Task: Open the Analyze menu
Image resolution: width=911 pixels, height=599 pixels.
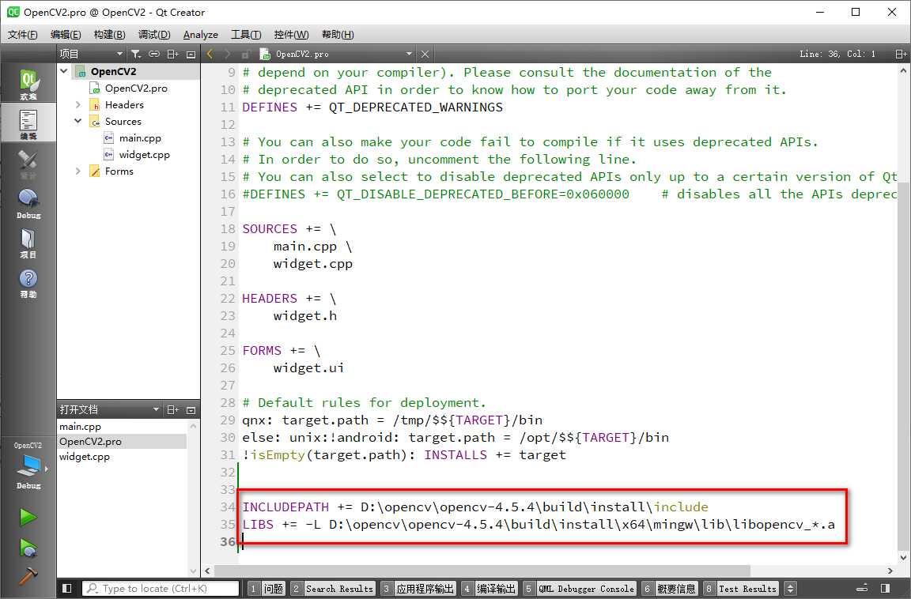Action: 200,35
